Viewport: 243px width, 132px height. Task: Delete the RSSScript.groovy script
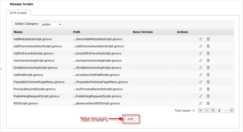pos(208,103)
